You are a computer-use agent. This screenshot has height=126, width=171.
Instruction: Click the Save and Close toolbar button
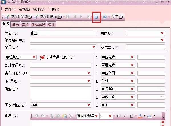point(18,17)
